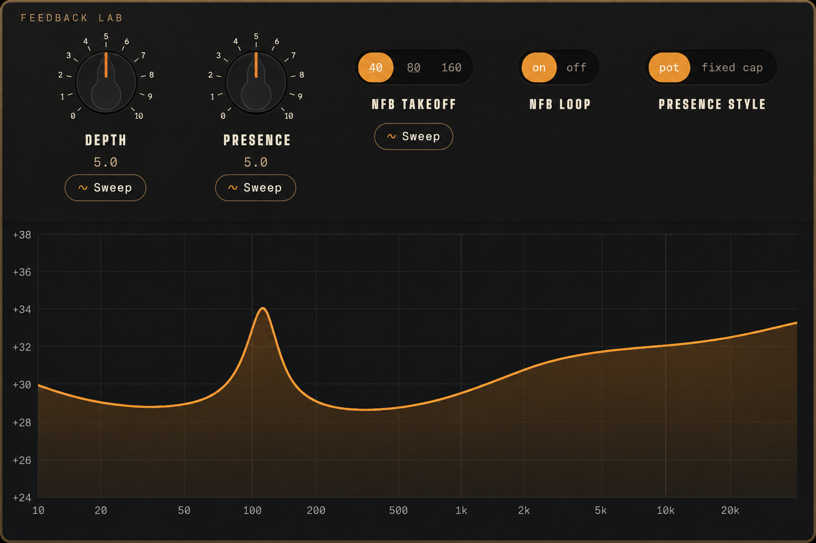Click the 500 frequency axis label
Image resolution: width=816 pixels, height=543 pixels.
click(398, 511)
